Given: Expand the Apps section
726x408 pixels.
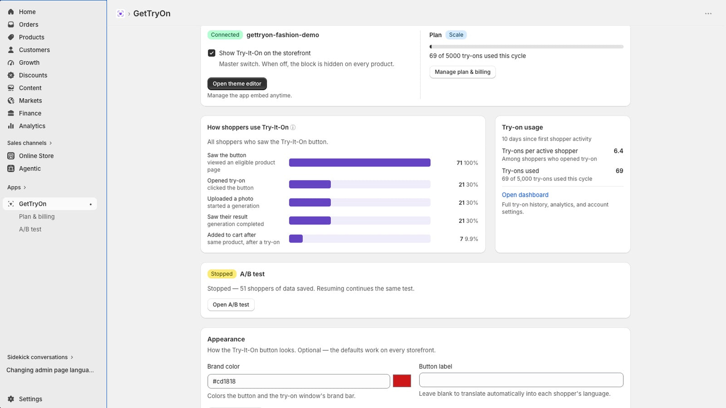Looking at the screenshot, I should click(x=17, y=187).
